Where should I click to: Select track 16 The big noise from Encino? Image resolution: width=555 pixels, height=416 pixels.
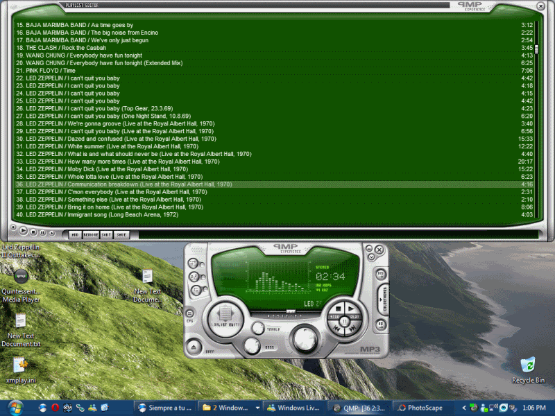pos(274,33)
